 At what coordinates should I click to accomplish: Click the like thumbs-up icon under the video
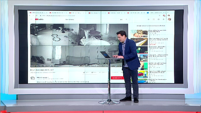click(84, 73)
